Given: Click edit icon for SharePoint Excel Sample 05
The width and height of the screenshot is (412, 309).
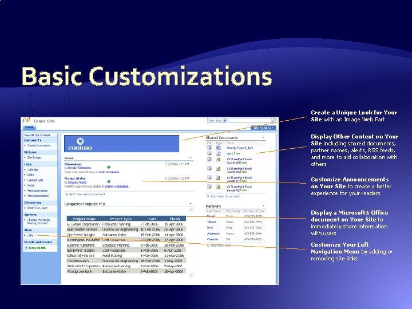Looking at the screenshot, I should 209,160.
